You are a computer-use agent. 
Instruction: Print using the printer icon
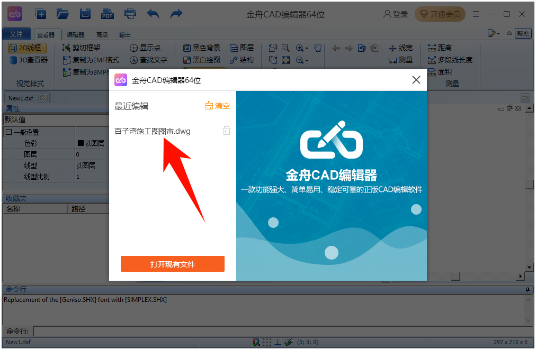[130, 14]
